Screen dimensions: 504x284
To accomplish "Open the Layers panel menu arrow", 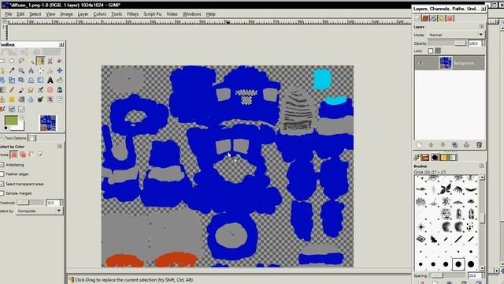I will pyautogui.click(x=481, y=27).
